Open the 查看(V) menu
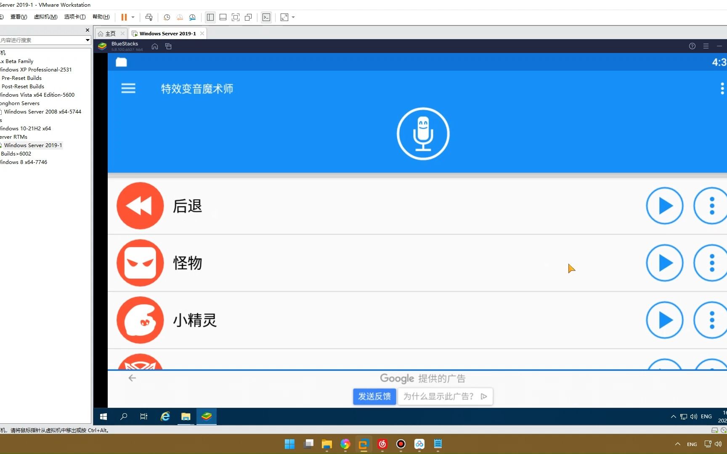Screen dimensions: 727x454 point(19,17)
